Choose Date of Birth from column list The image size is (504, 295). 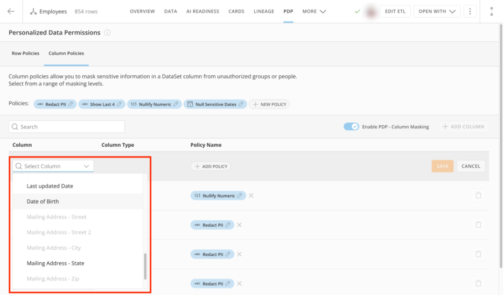(x=43, y=202)
